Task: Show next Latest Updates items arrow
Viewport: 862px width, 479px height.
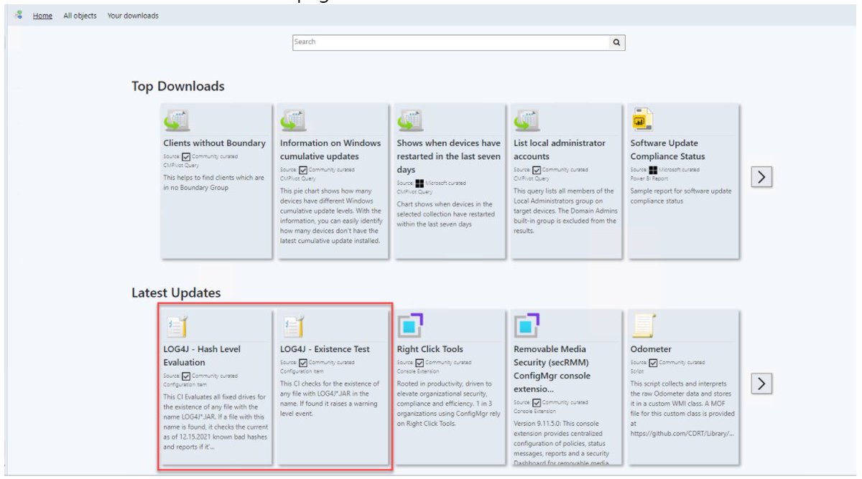Action: pos(762,384)
